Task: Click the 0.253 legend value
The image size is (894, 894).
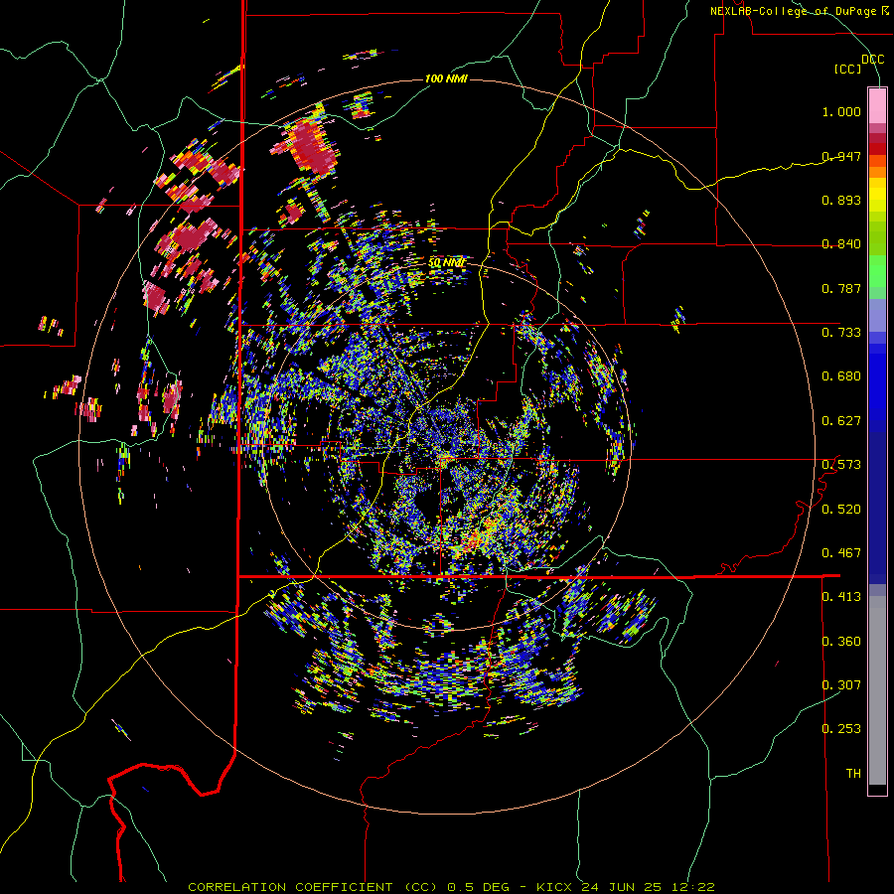Action: [x=841, y=729]
